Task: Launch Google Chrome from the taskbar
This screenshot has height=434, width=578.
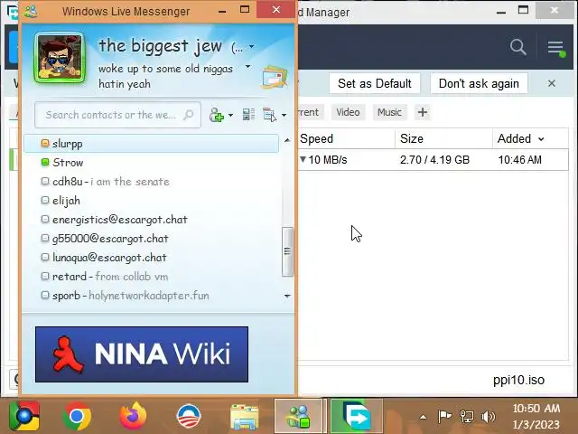Action: pos(77,416)
